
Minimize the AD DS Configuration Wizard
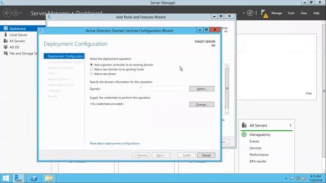[200, 30]
